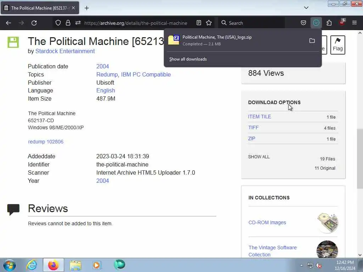Expand the list all tabs chevron
Screen dimensions: 363x272
click(306, 8)
